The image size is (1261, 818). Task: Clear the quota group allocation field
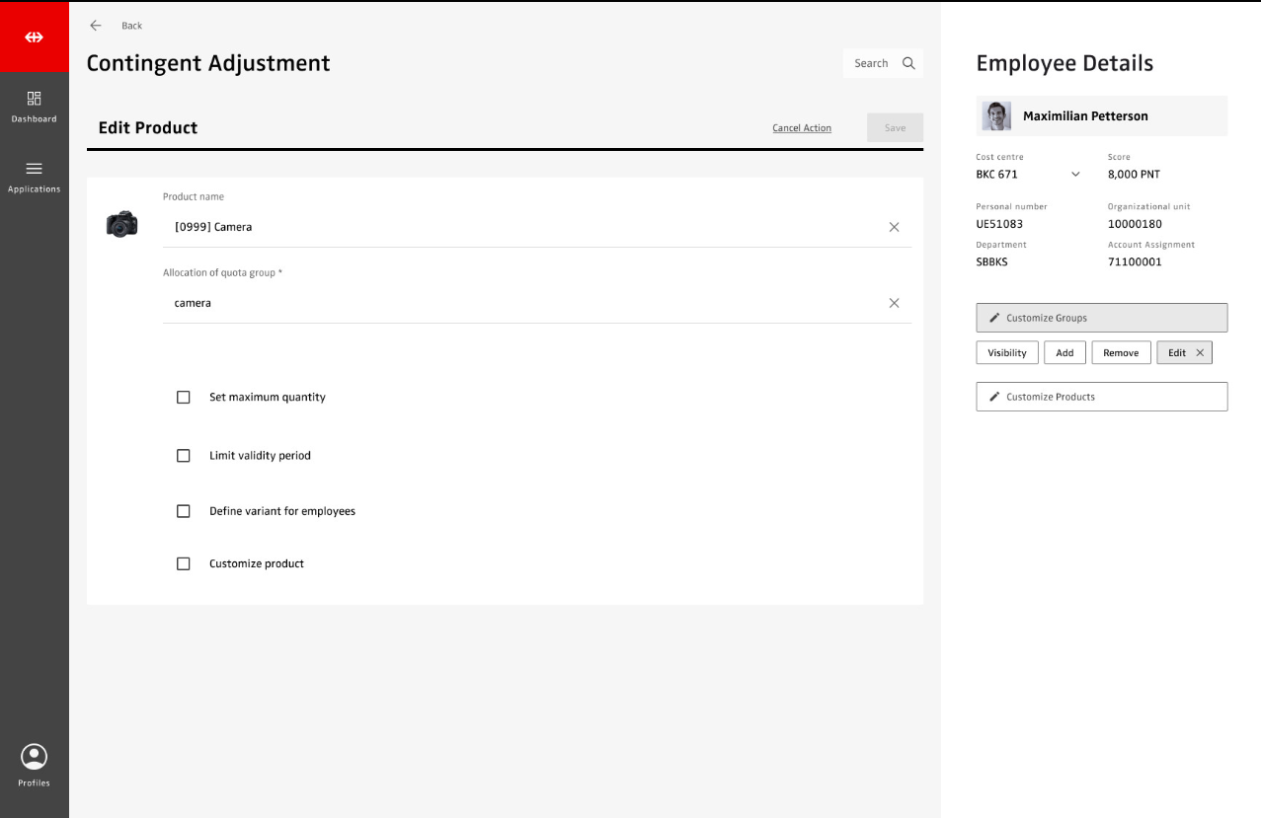pos(894,303)
